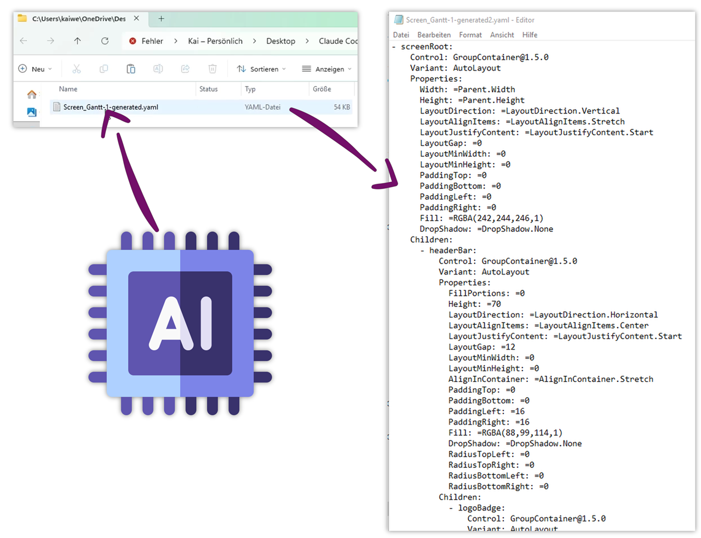Click the line "LayoutGap: =12"
The image size is (701, 538).
[481, 347]
